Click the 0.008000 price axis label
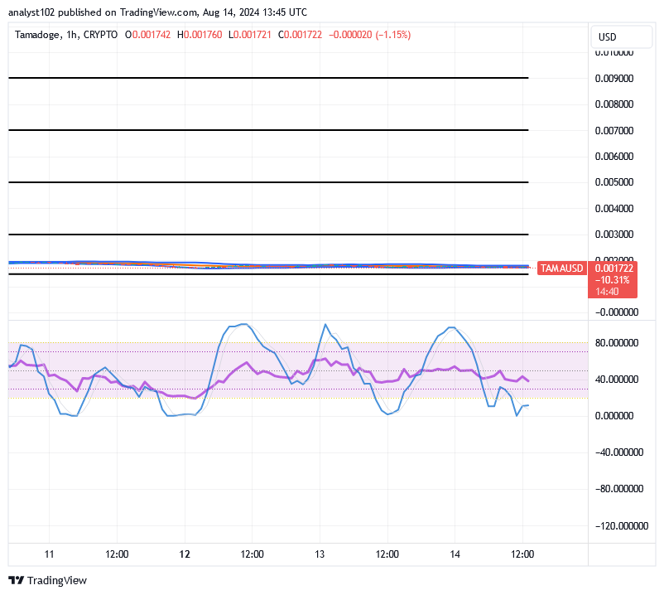Viewport: 664px width, 595px height. [x=615, y=104]
